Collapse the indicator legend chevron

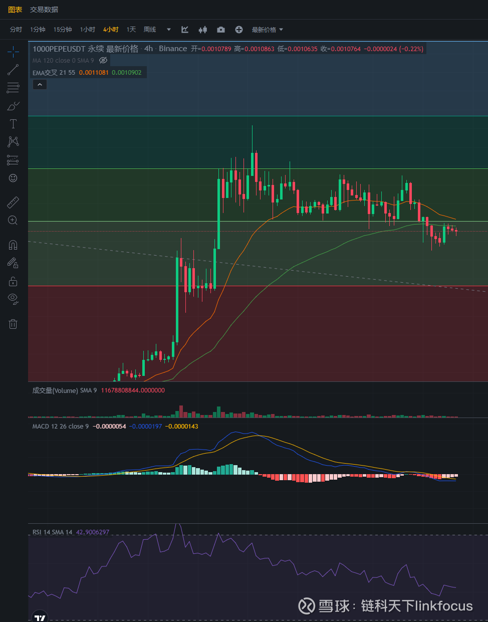(x=40, y=85)
